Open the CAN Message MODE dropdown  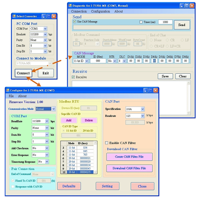[x=87, y=61]
